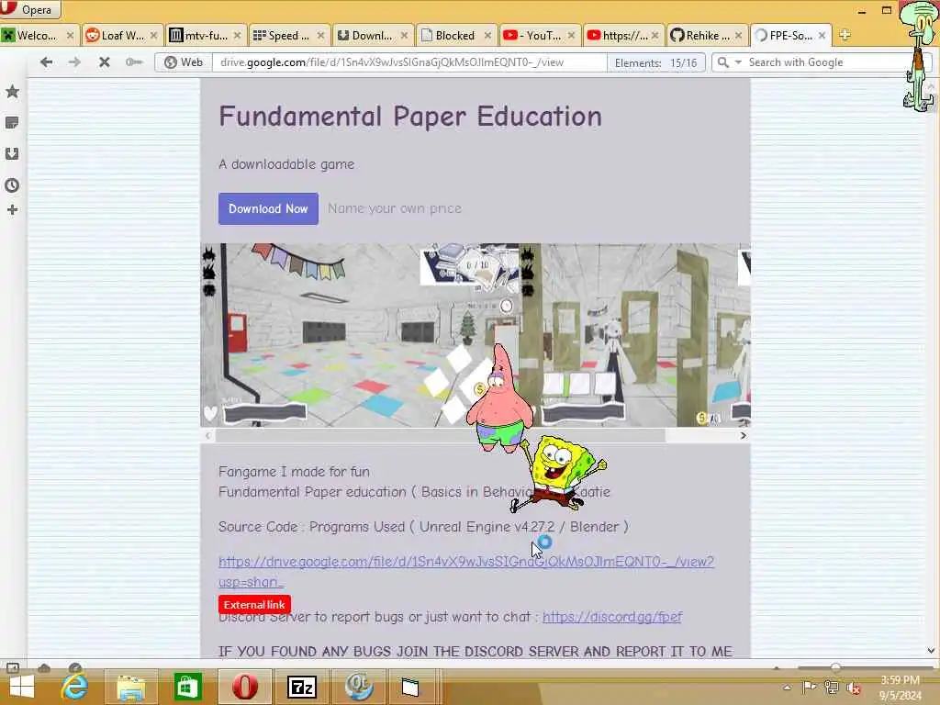Go back to previous page
Viewport: 940px width, 705px height.
pos(46,62)
